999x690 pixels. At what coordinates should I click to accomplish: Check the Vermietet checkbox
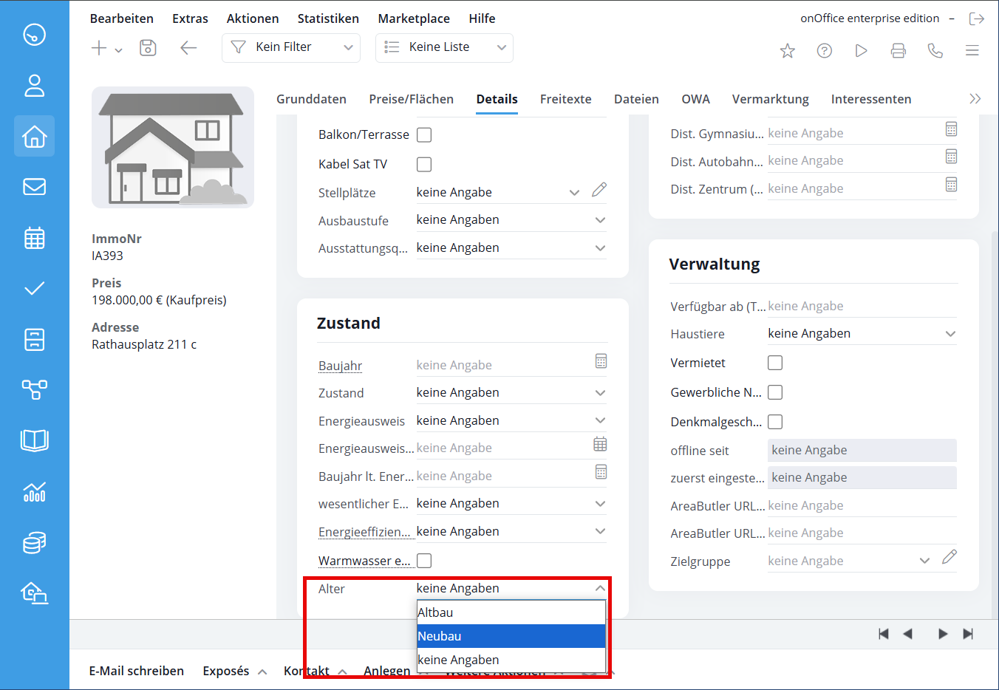point(775,363)
